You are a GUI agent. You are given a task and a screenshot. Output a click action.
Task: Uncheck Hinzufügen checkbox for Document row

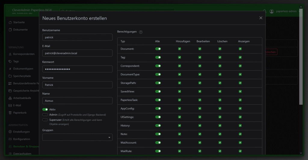180,49
